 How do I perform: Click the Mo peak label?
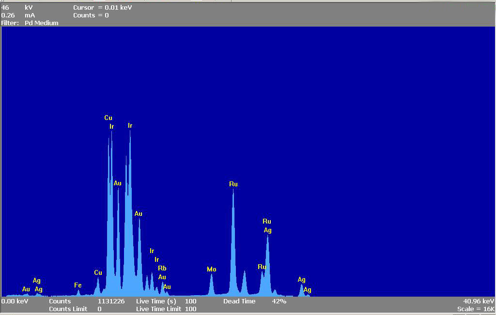pyautogui.click(x=211, y=270)
